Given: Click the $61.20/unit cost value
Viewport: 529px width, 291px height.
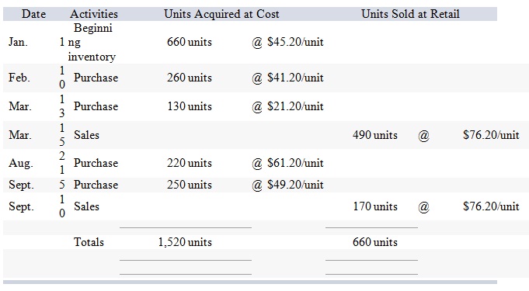Looking at the screenshot, I should click(x=295, y=163).
